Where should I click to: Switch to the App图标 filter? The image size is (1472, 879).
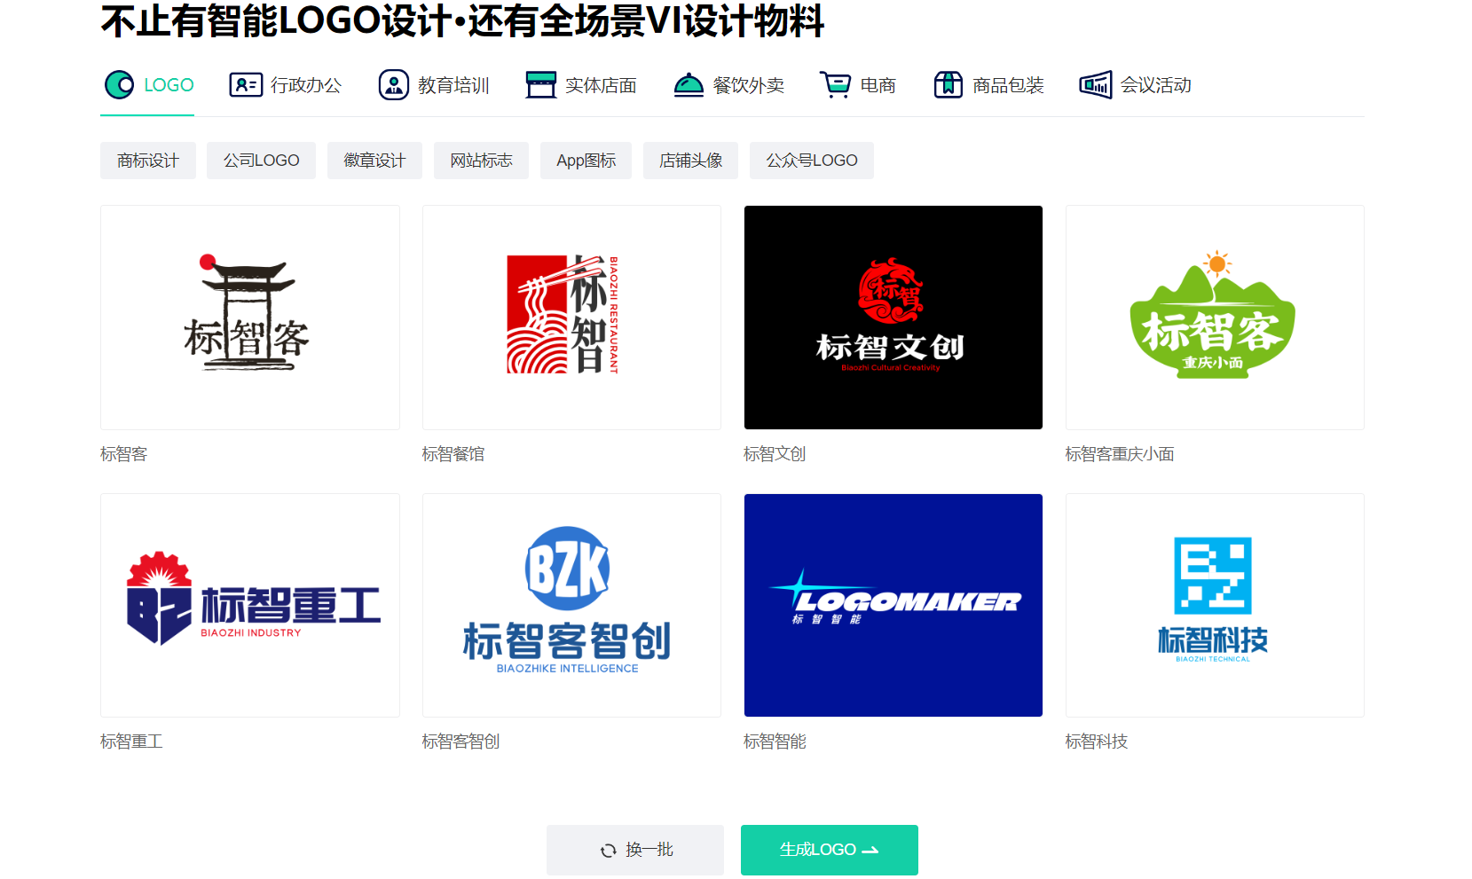coord(586,161)
